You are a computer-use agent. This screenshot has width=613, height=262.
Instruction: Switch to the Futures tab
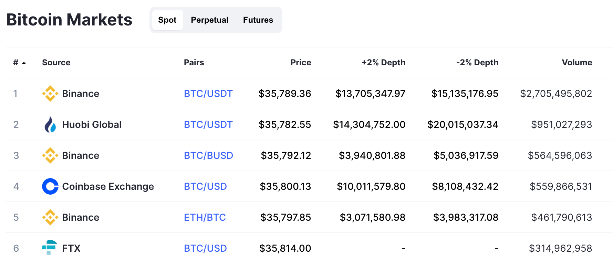pos(258,20)
